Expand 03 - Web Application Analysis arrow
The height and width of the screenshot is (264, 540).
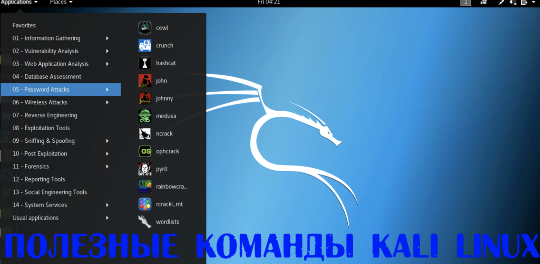click(107, 64)
